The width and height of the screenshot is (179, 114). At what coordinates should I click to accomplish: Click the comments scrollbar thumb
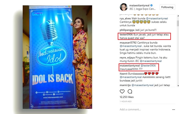tap(178, 23)
